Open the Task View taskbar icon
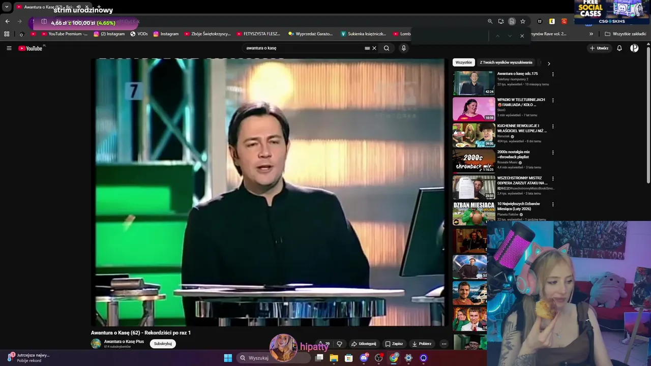The image size is (651, 366). click(x=319, y=358)
